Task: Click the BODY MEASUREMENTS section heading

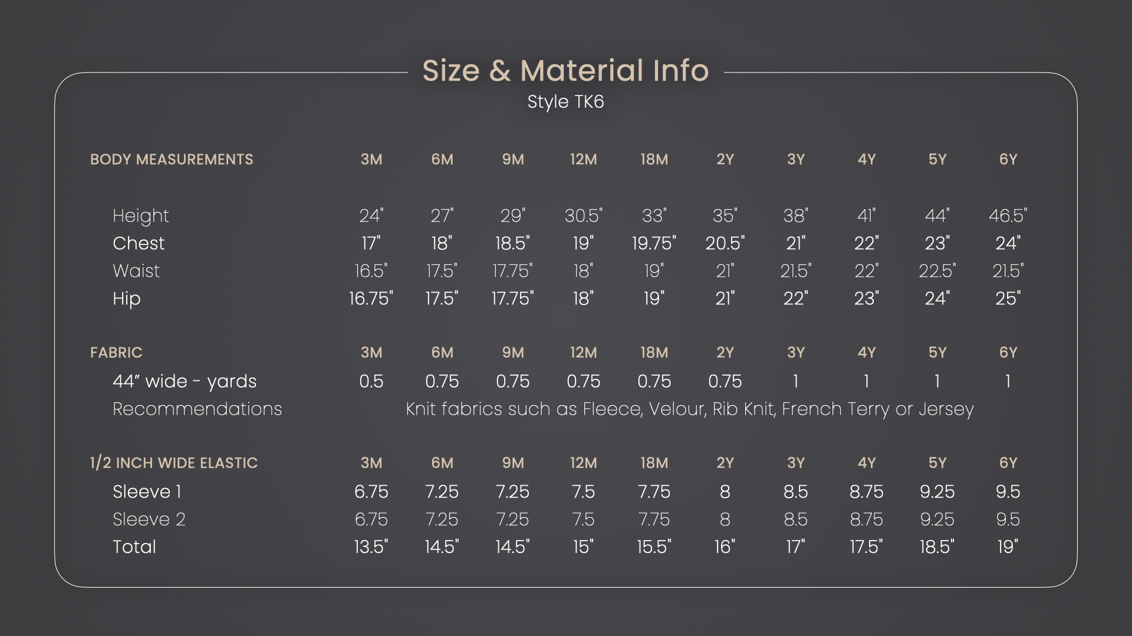Action: click(x=172, y=160)
